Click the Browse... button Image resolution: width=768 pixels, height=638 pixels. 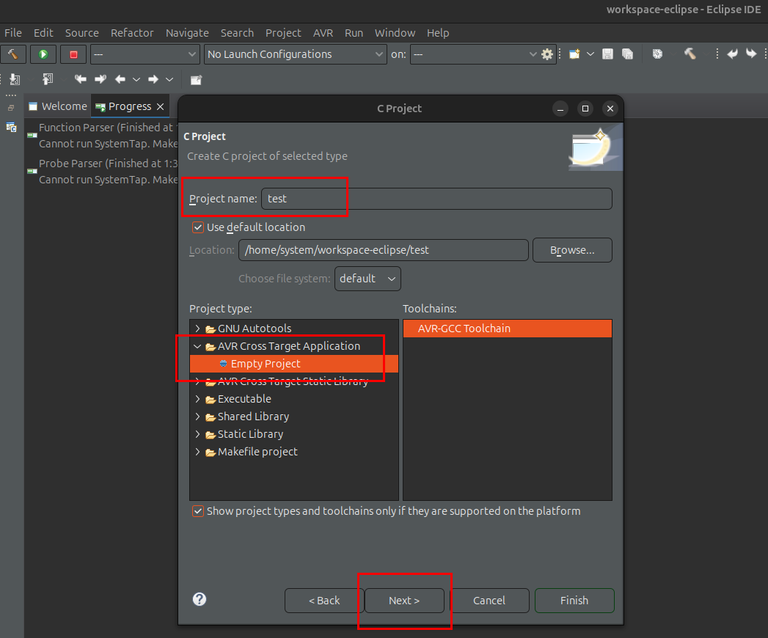(x=572, y=250)
